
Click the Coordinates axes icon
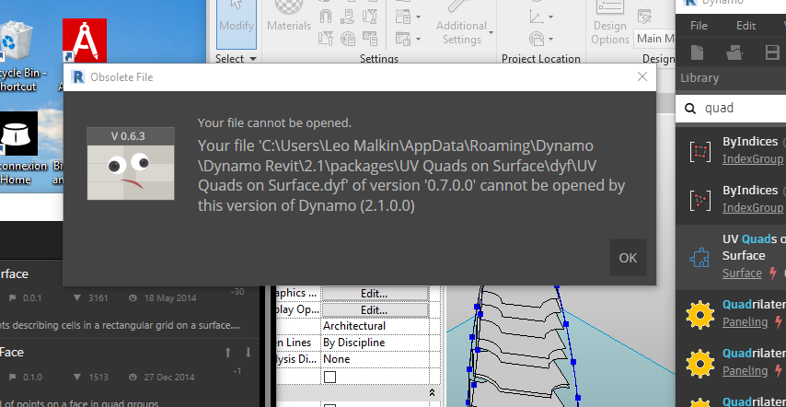pos(537,17)
